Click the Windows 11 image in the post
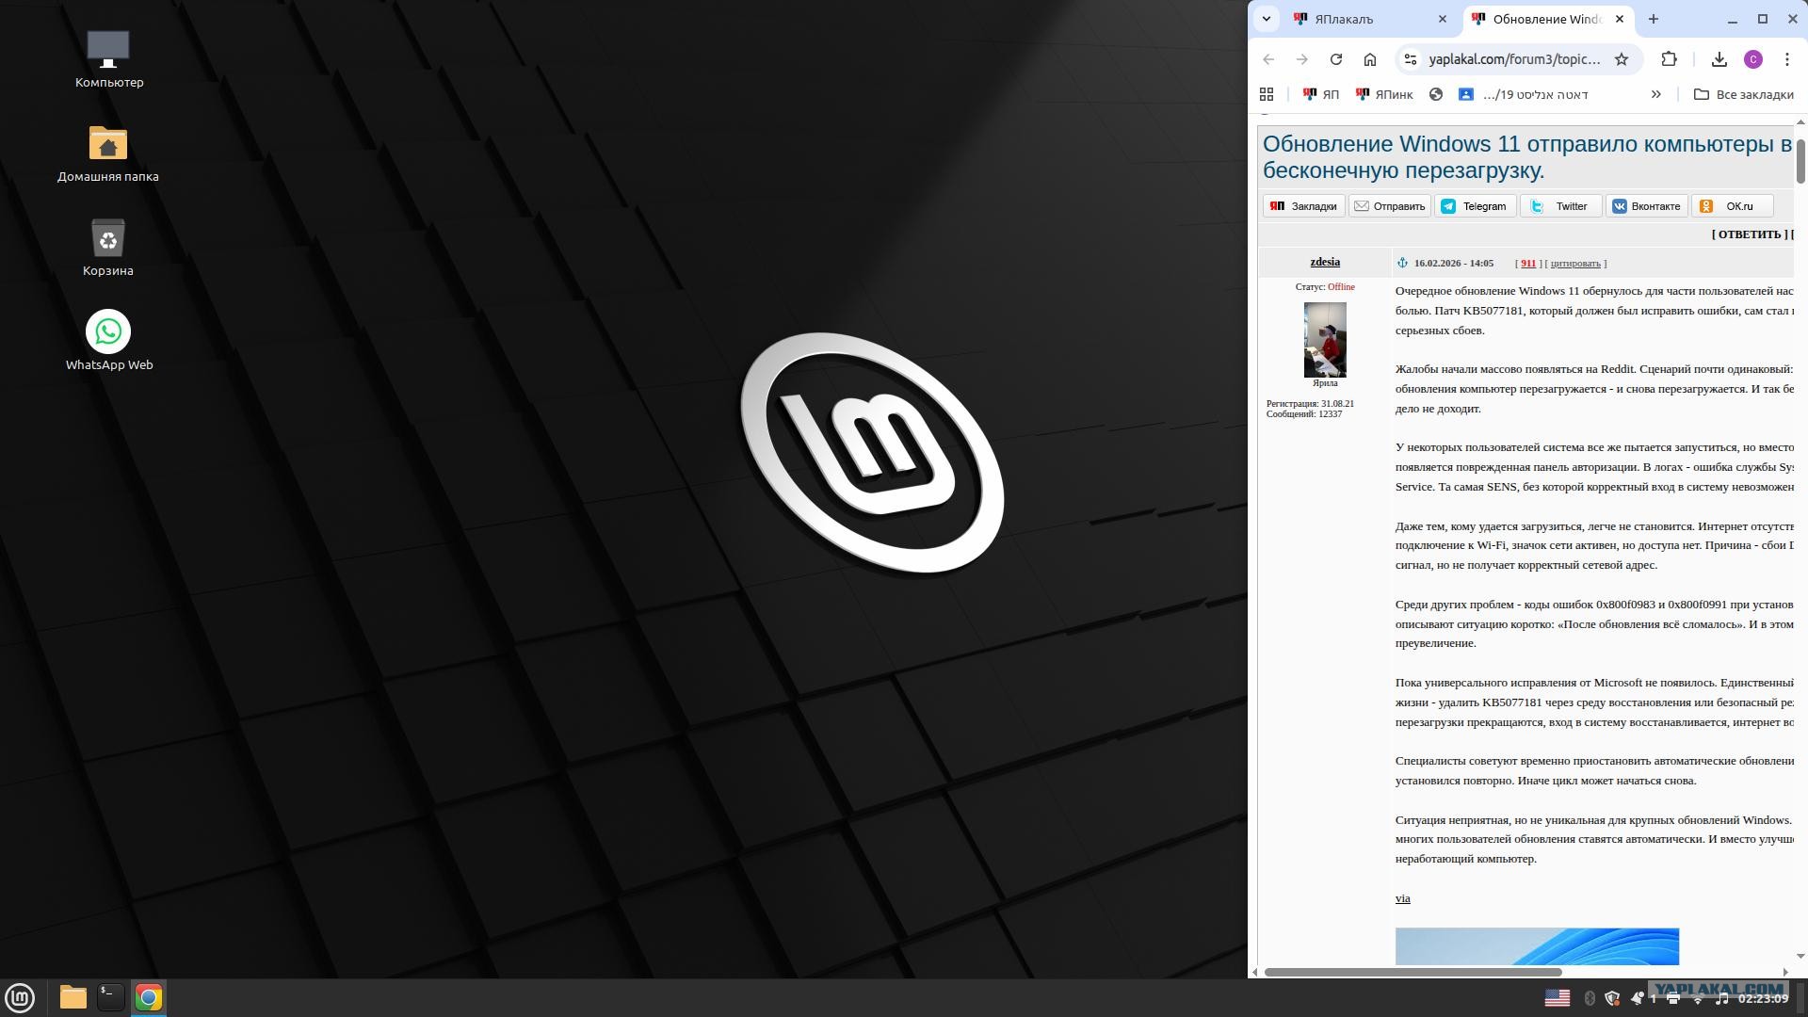The width and height of the screenshot is (1808, 1017). (1537, 946)
